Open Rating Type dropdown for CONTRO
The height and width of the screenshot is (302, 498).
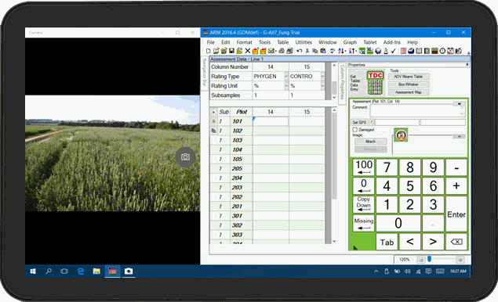point(322,77)
